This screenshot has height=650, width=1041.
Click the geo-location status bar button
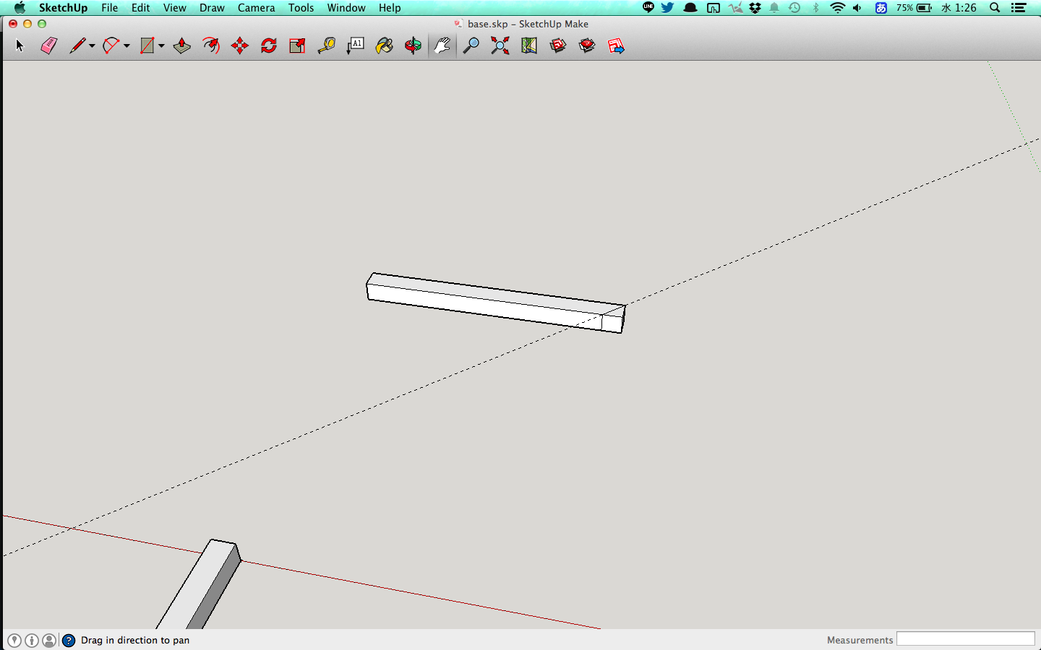(x=14, y=640)
